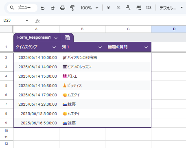Click the redo arrow icon
Viewport: 186px width, 148px height.
click(x=53, y=8)
